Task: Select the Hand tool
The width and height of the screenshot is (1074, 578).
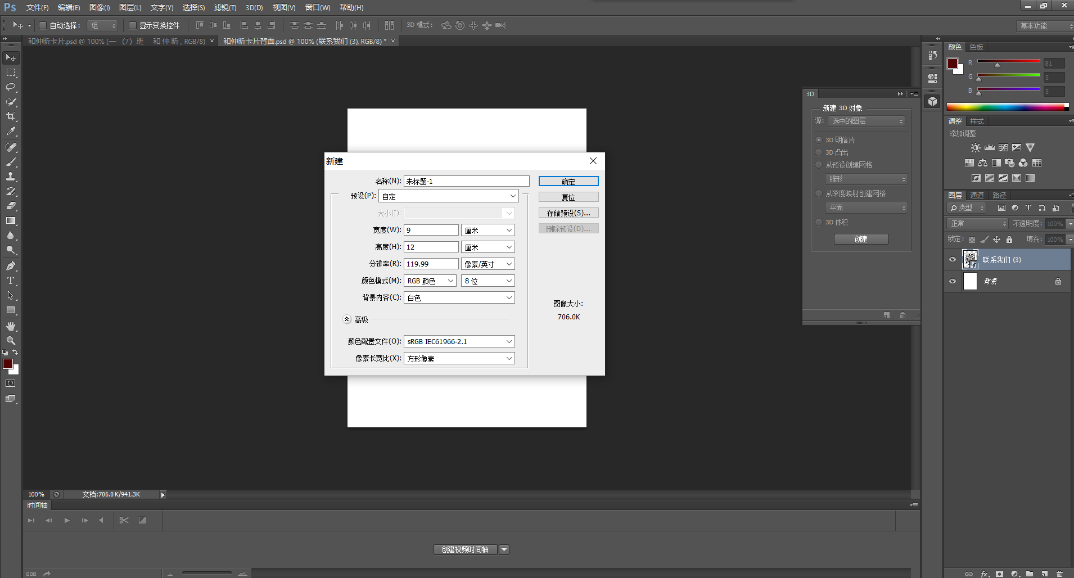Action: coord(11,326)
